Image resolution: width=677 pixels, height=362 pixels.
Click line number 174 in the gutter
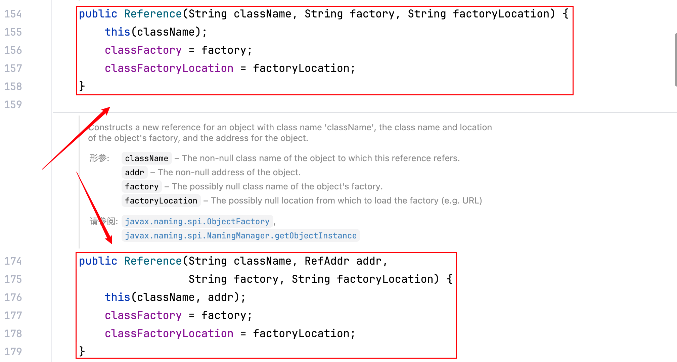coord(13,261)
